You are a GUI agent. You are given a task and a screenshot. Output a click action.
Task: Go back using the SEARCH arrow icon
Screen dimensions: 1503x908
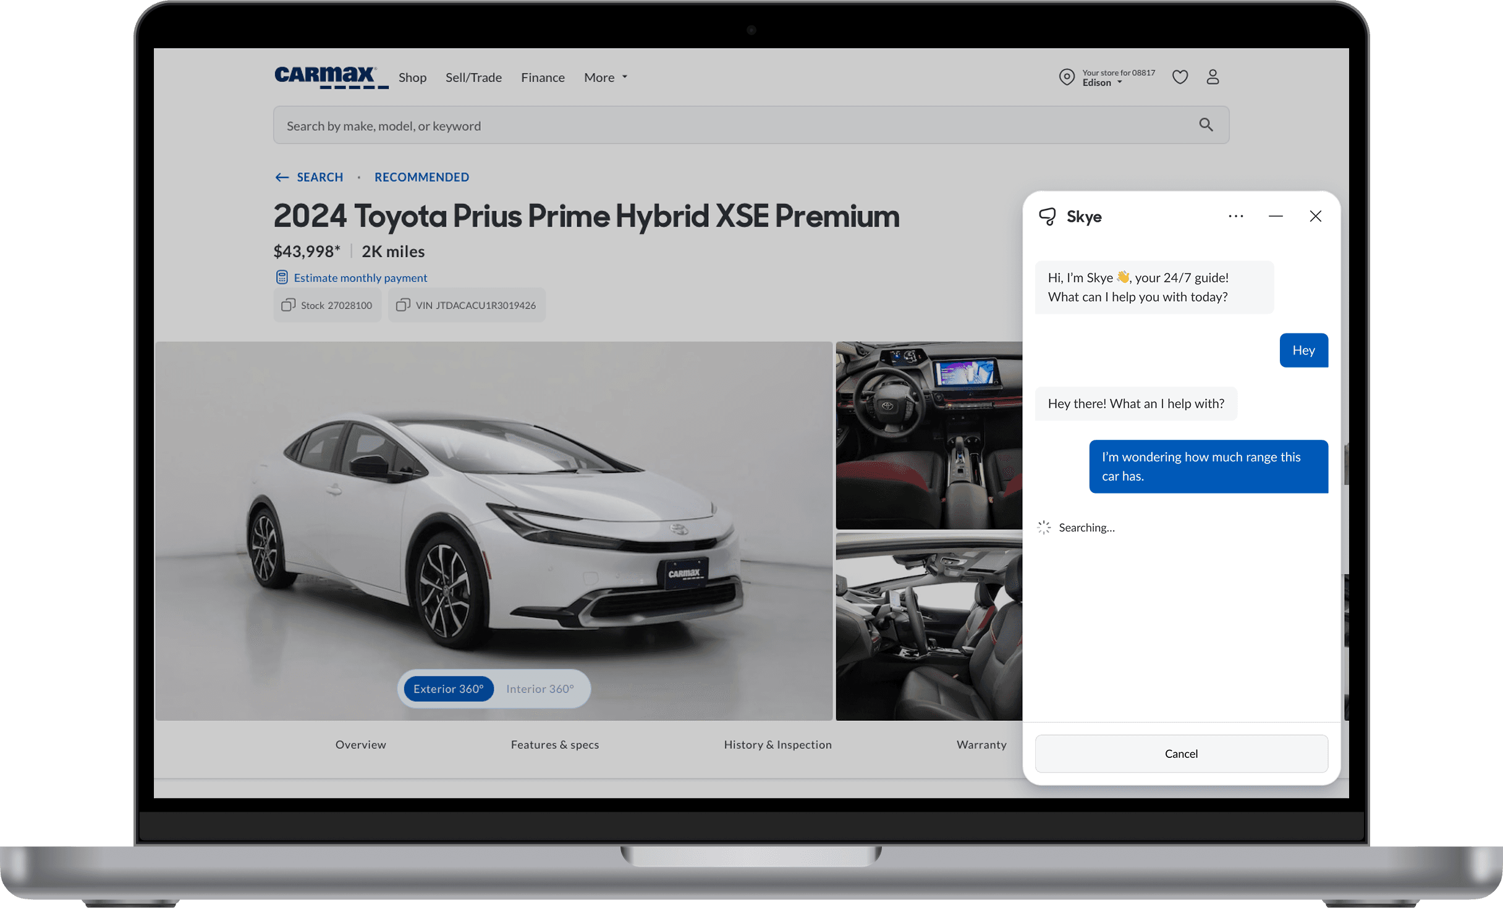(282, 177)
